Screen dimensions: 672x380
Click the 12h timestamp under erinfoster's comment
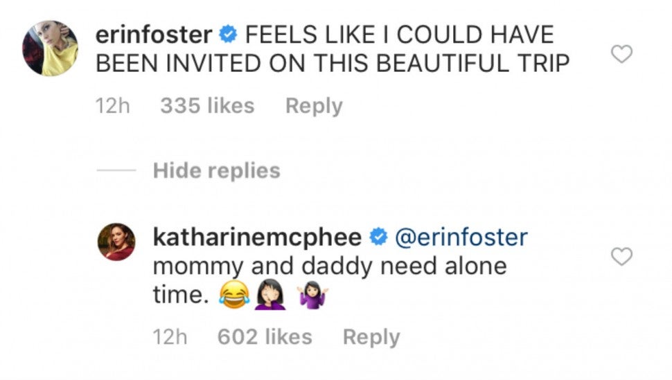[112, 106]
